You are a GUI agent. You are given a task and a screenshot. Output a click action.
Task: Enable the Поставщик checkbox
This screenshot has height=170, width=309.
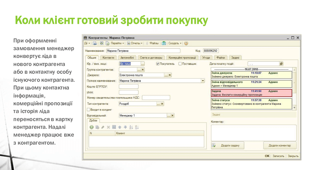pyautogui.click(x=180, y=64)
